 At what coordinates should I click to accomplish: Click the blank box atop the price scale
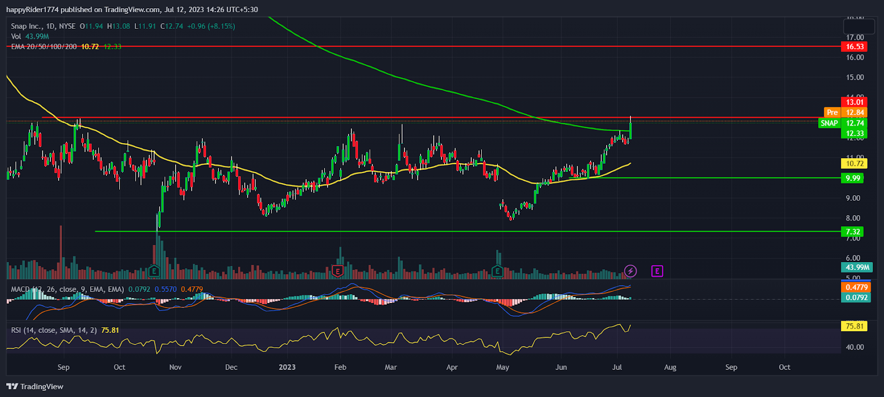pos(859,26)
